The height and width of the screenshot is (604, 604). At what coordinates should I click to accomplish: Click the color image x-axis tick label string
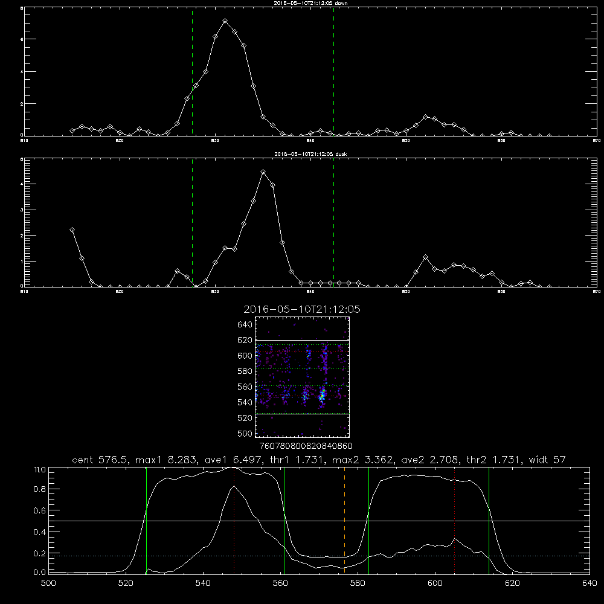click(x=306, y=446)
